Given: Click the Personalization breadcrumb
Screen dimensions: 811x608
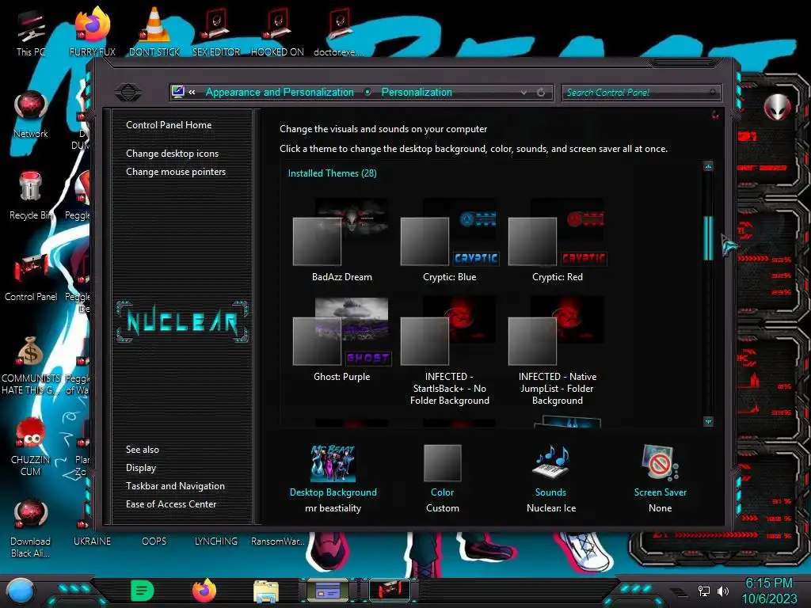Looking at the screenshot, I should [417, 92].
